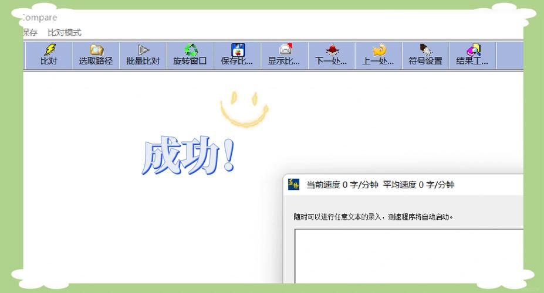Open the 保存 menu item

(30, 33)
